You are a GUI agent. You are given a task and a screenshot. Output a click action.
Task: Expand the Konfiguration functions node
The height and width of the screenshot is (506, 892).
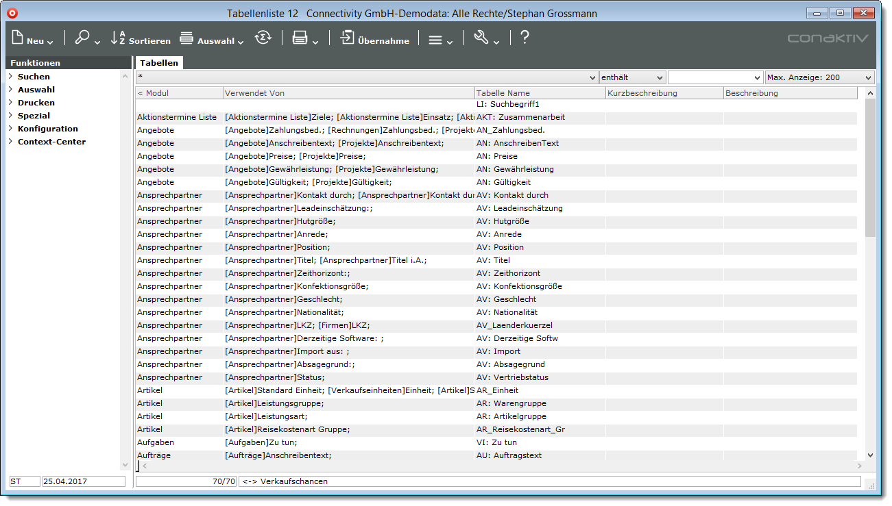11,129
